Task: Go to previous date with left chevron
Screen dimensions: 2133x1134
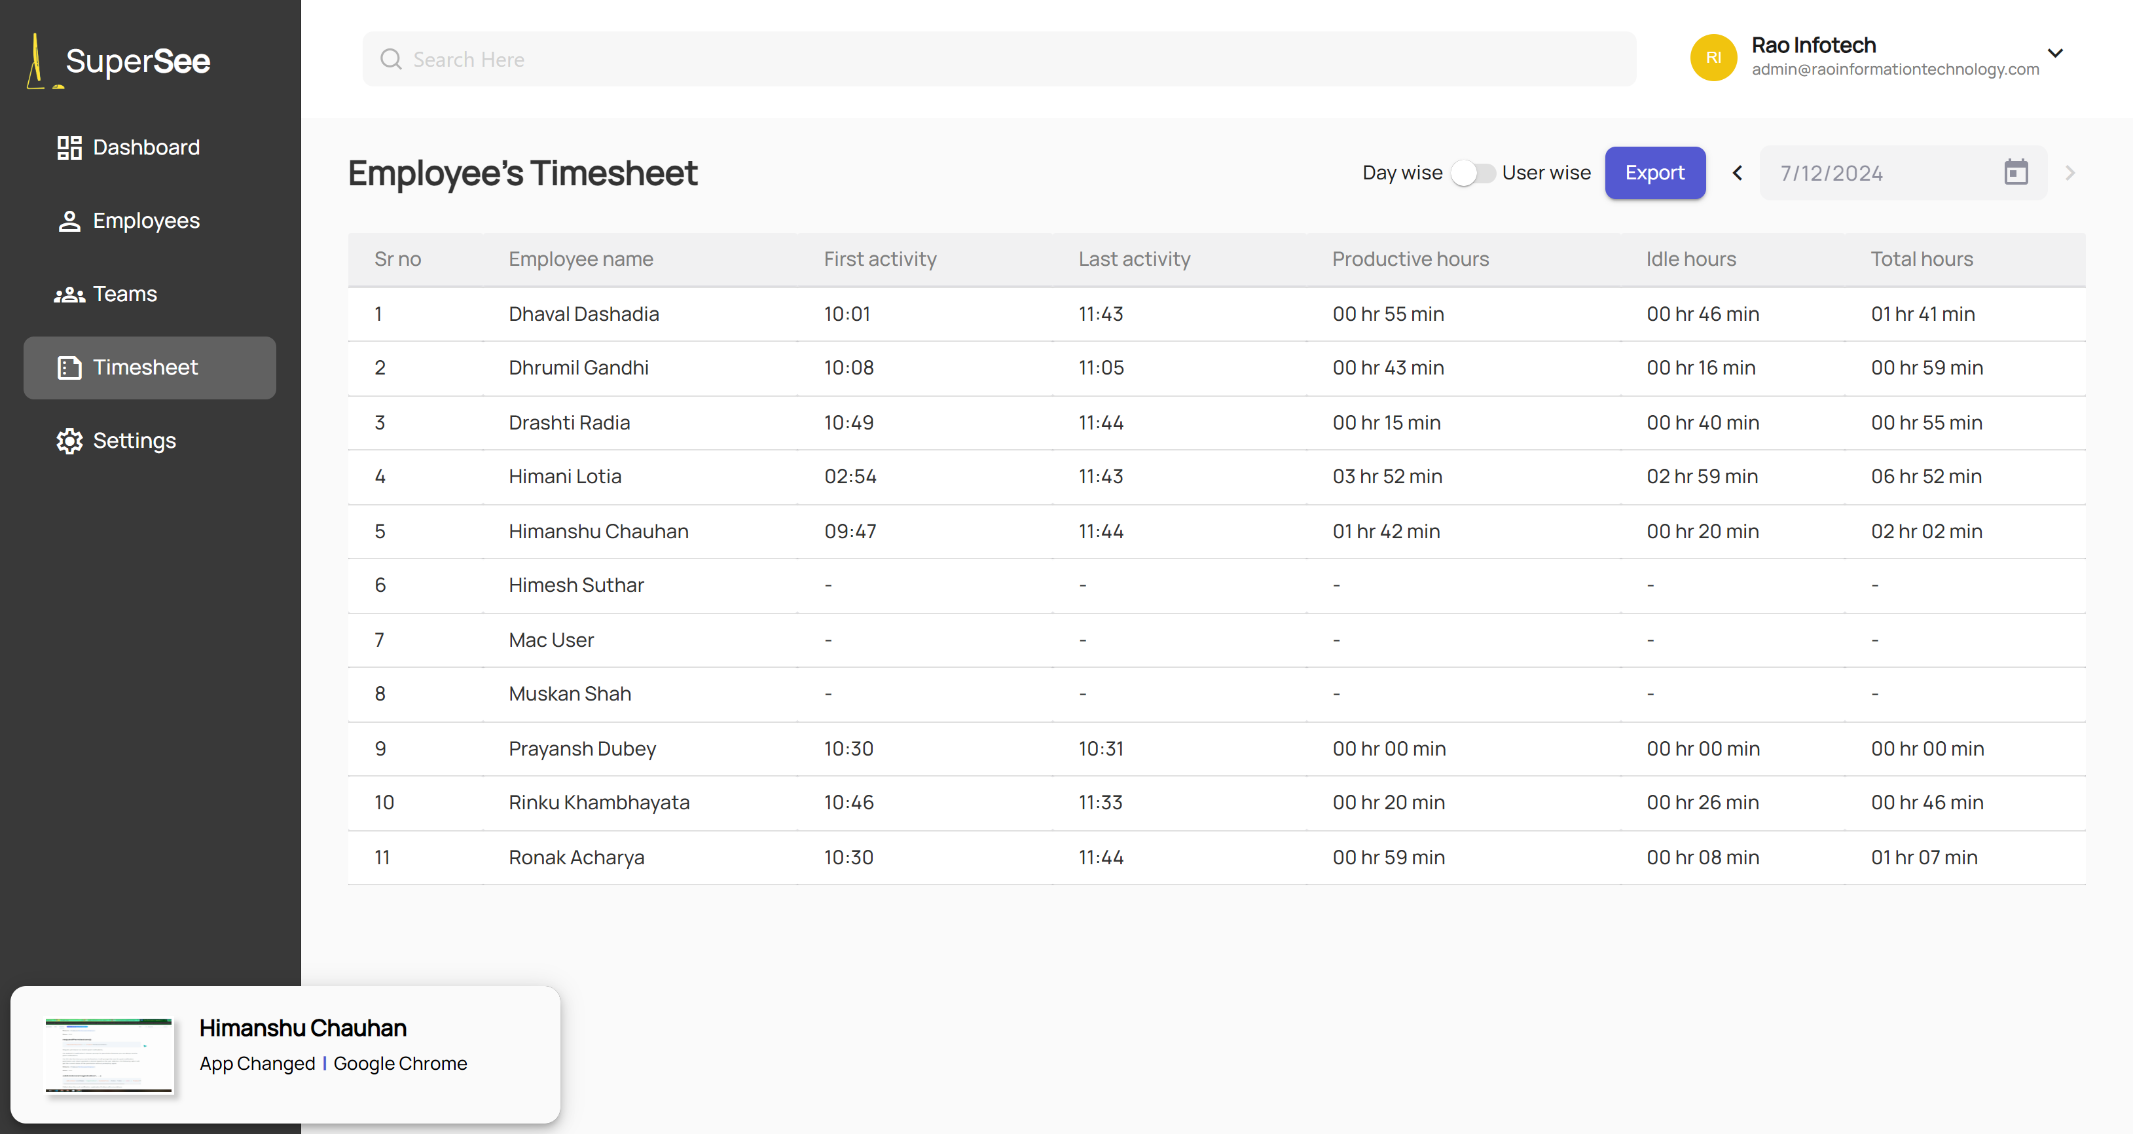Action: [1737, 173]
